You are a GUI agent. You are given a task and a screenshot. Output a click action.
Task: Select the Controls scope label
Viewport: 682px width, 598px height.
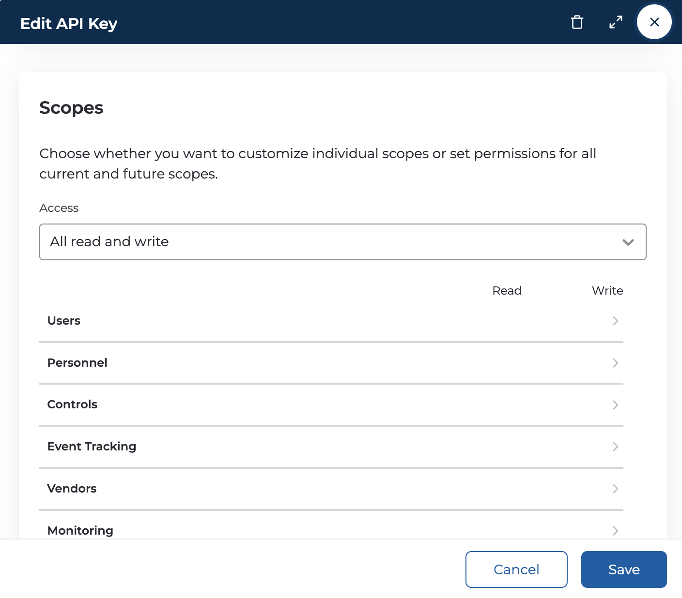[72, 404]
